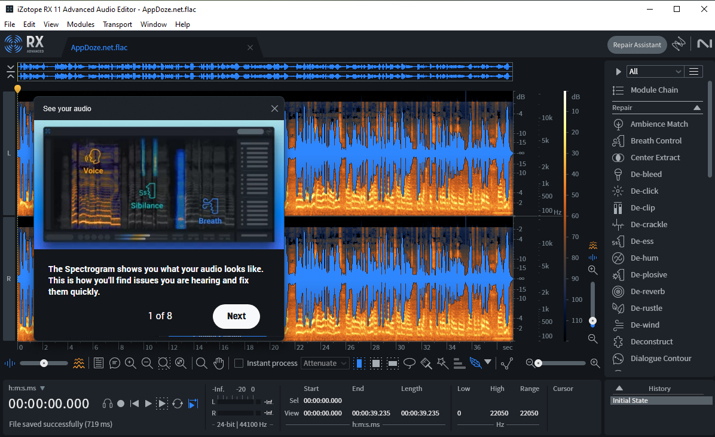Collapse the Repair module category

point(696,108)
